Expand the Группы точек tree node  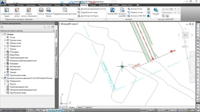coord(5,40)
